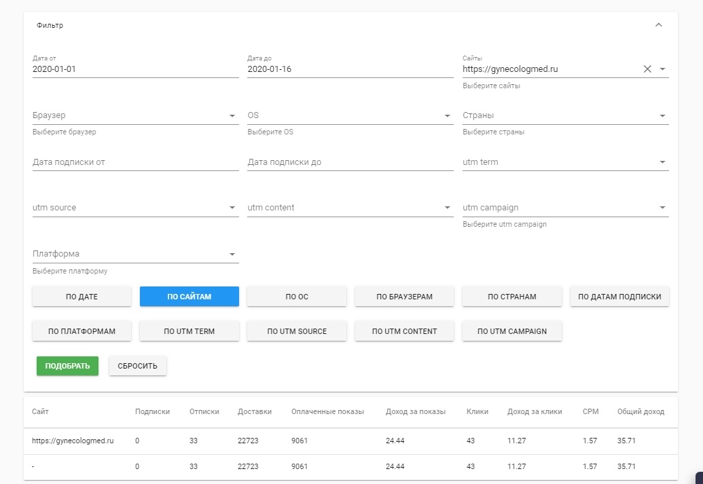
Task: Focus the Дата подписки от field
Action: pyautogui.click(x=135, y=162)
